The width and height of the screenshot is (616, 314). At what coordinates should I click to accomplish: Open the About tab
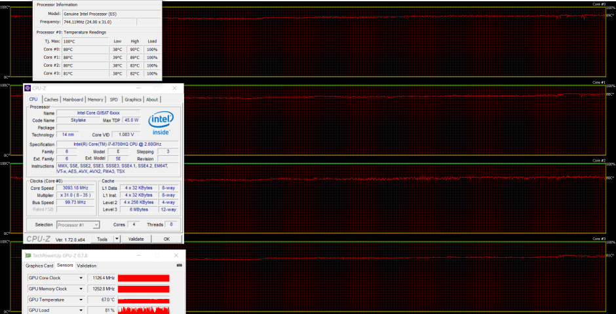click(152, 99)
